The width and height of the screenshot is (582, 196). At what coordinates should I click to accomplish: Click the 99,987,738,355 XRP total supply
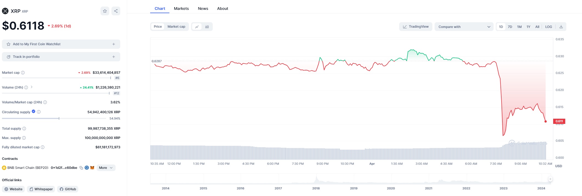pos(104,129)
